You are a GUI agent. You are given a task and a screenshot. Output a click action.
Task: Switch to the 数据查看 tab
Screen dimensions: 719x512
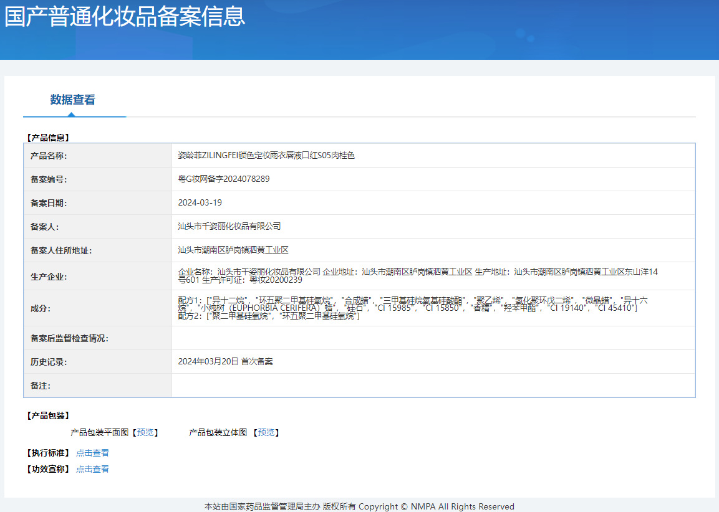click(x=74, y=100)
